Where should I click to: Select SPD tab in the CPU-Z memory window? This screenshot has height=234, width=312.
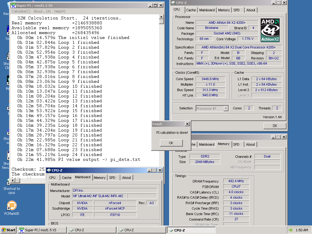(x=236, y=144)
